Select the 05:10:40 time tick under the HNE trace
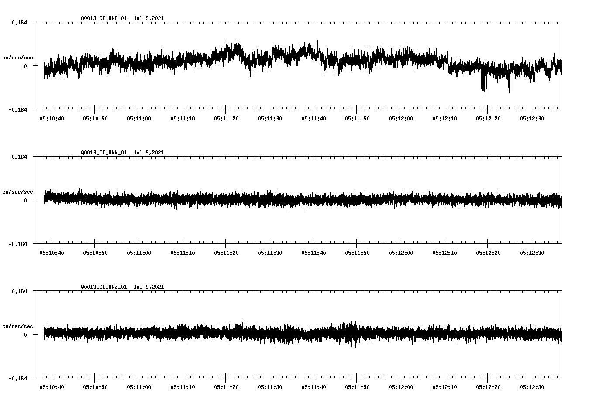Viewport: 593px width, 403px height. click(x=52, y=118)
